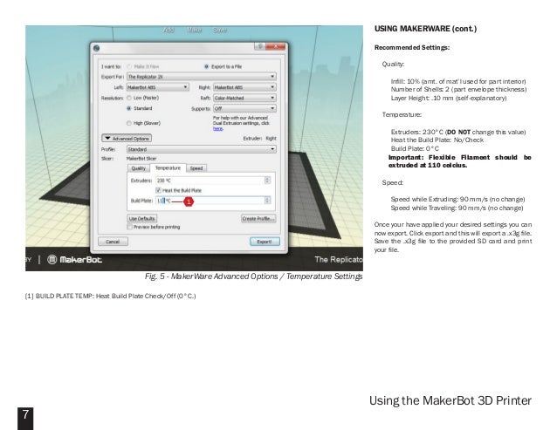Click 'Important: Flexible Filament' bold note
The width and height of the screenshot is (557, 430).
[x=460, y=161]
